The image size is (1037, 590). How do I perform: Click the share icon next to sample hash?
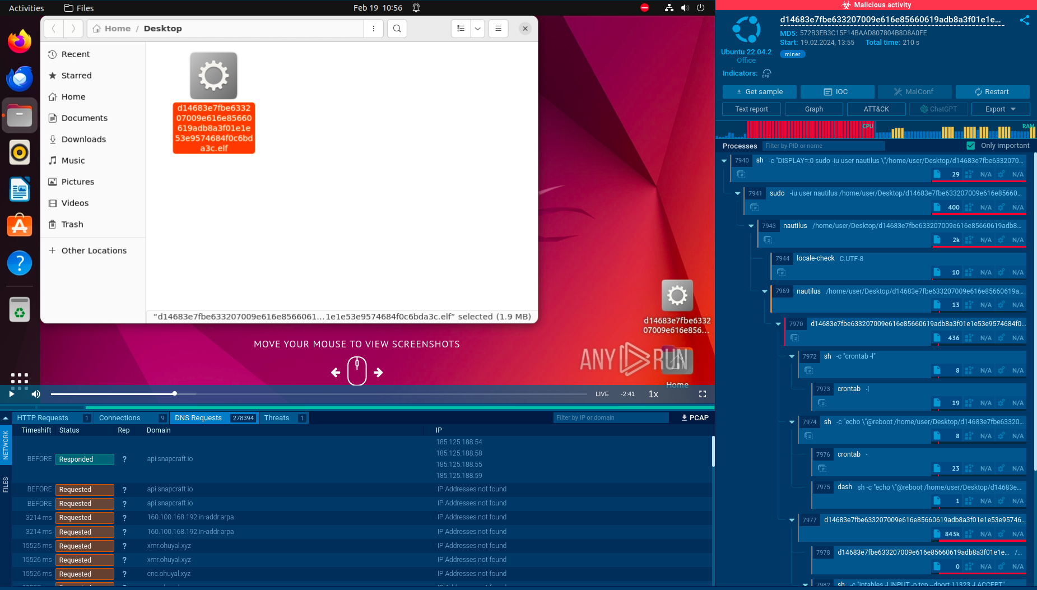(x=1024, y=20)
